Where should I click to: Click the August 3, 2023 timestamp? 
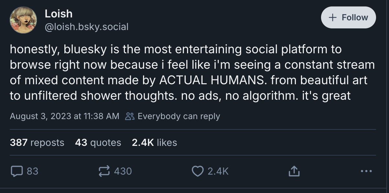pyautogui.click(x=64, y=116)
